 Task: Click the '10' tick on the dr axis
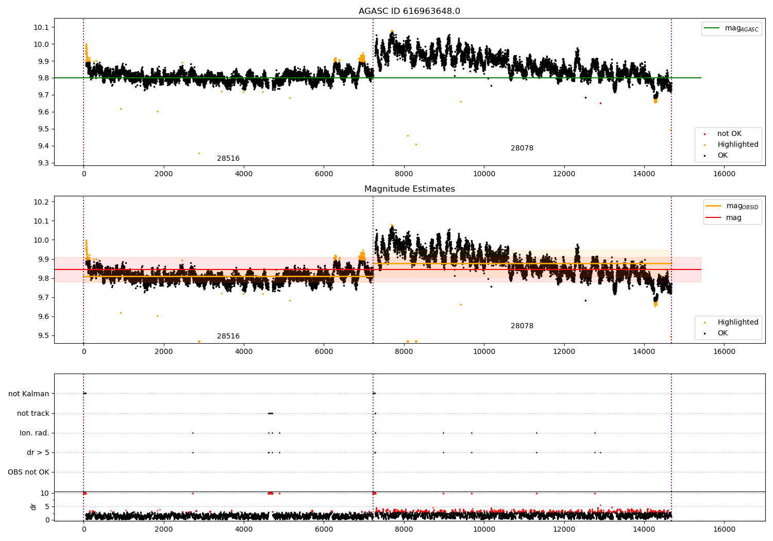tap(45, 494)
